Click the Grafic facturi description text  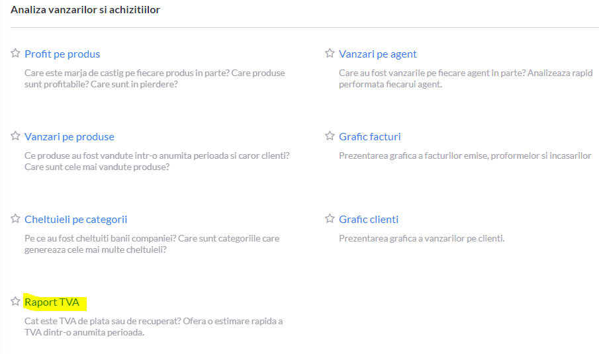465,155
